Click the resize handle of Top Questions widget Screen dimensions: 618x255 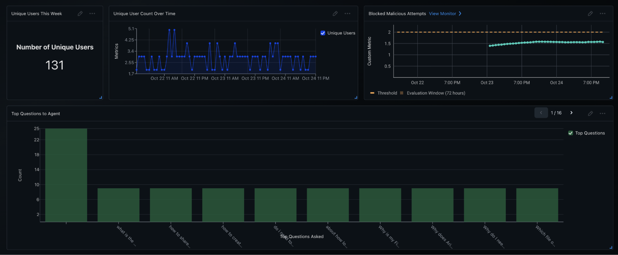point(611,247)
